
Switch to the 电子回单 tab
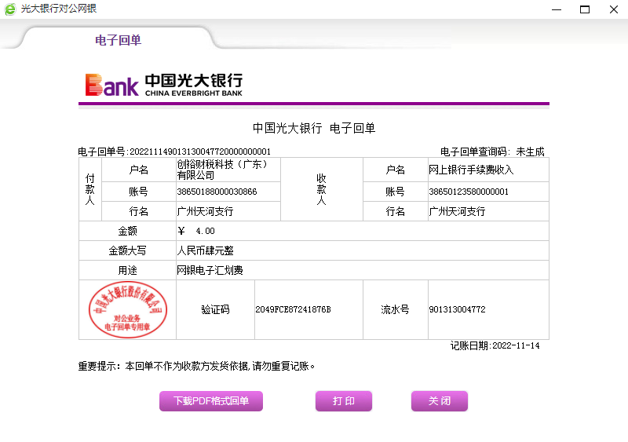118,40
